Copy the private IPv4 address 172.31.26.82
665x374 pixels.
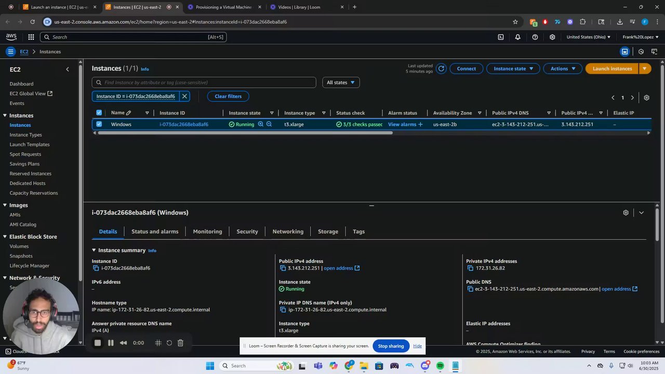(x=470, y=268)
